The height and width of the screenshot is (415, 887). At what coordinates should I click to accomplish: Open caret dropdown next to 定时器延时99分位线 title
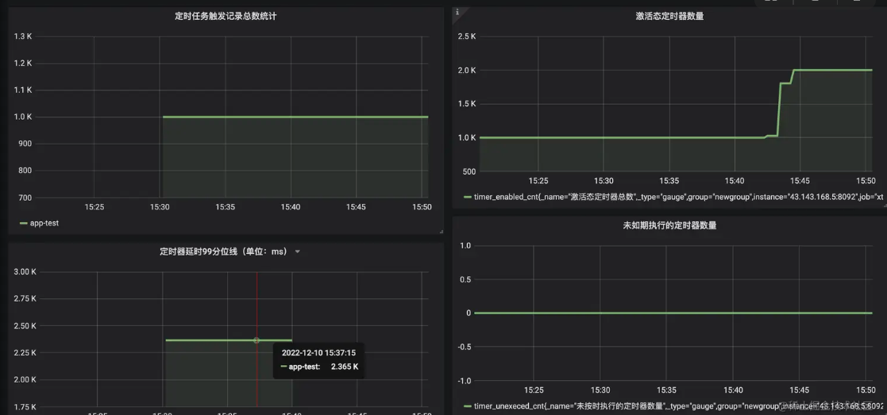coord(298,252)
